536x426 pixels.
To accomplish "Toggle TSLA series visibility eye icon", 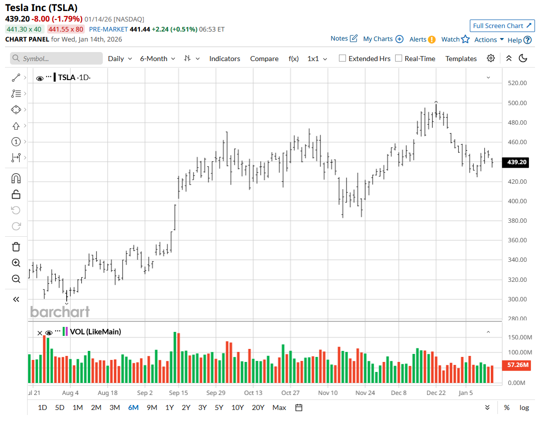I will pos(40,78).
